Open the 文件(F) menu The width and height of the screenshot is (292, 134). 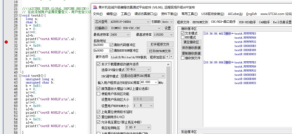pos(98,14)
